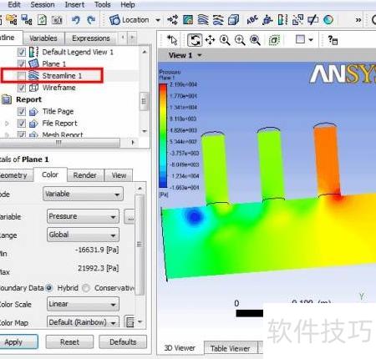Open the Range Global dropdown
376x359 pixels.
click(x=83, y=235)
